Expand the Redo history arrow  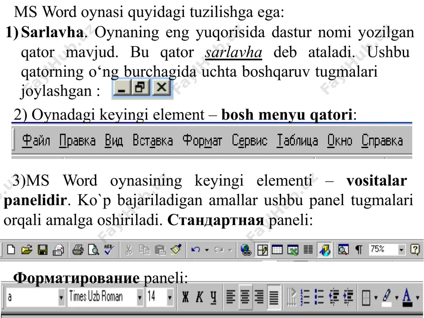coord(230,250)
